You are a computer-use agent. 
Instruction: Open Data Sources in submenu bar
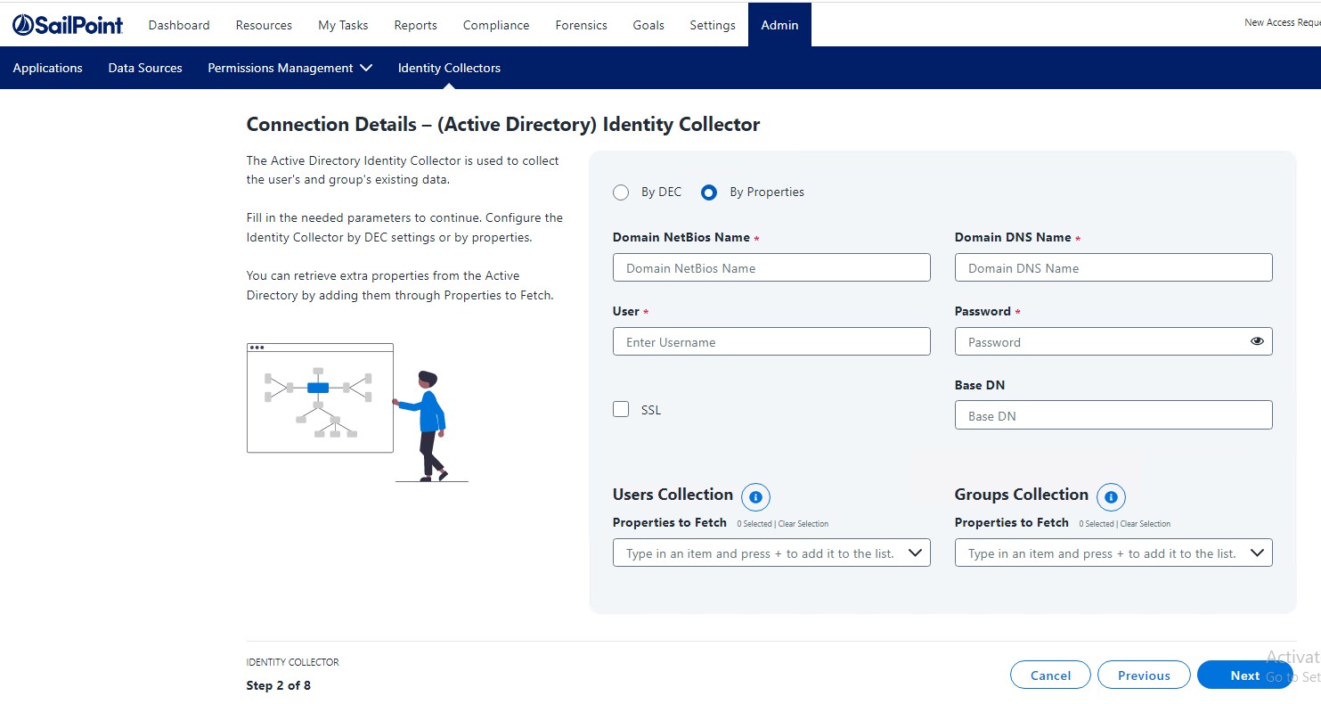coord(145,68)
